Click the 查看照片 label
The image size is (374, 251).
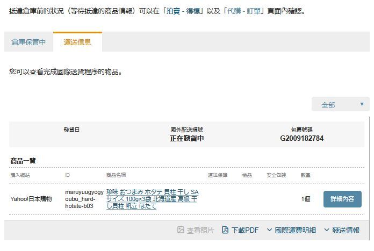[200, 230]
